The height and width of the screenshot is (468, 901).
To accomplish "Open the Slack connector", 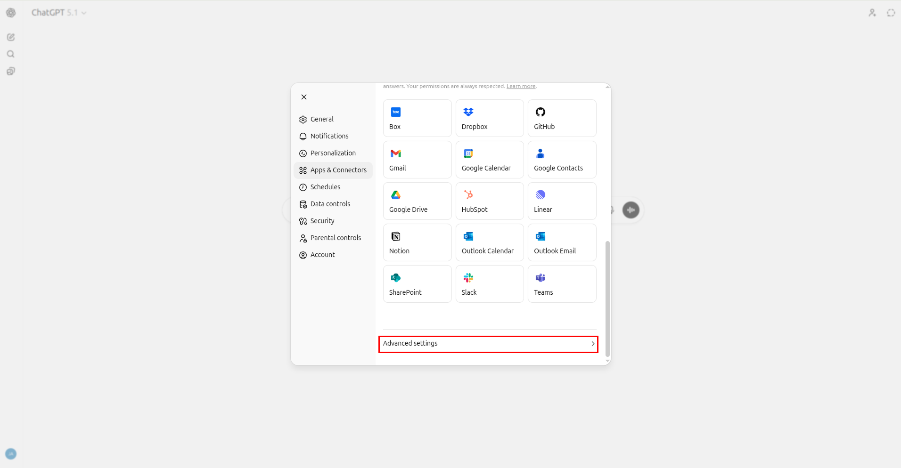I will (489, 283).
